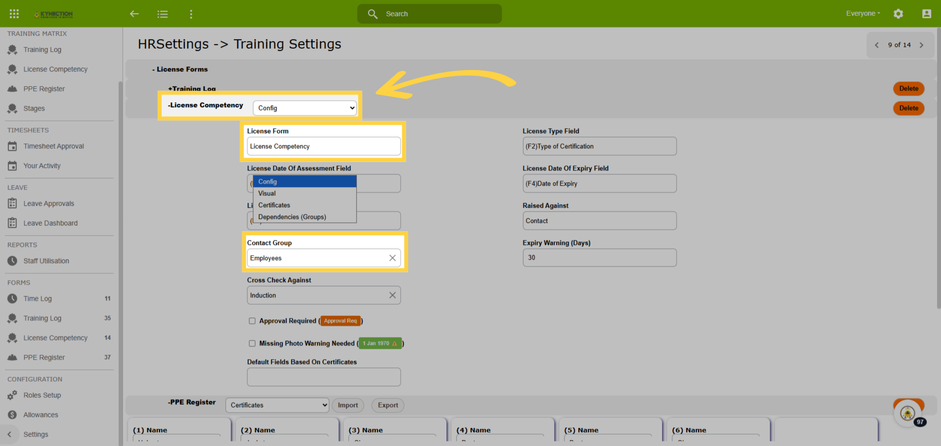Tick the Missing Photo Warning Needed checkbox
Screen dimensions: 941x446
tap(252, 343)
